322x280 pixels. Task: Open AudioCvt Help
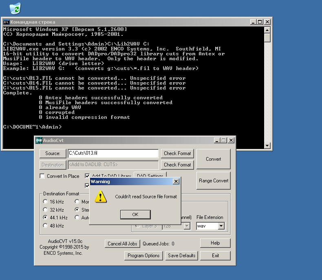point(215,243)
